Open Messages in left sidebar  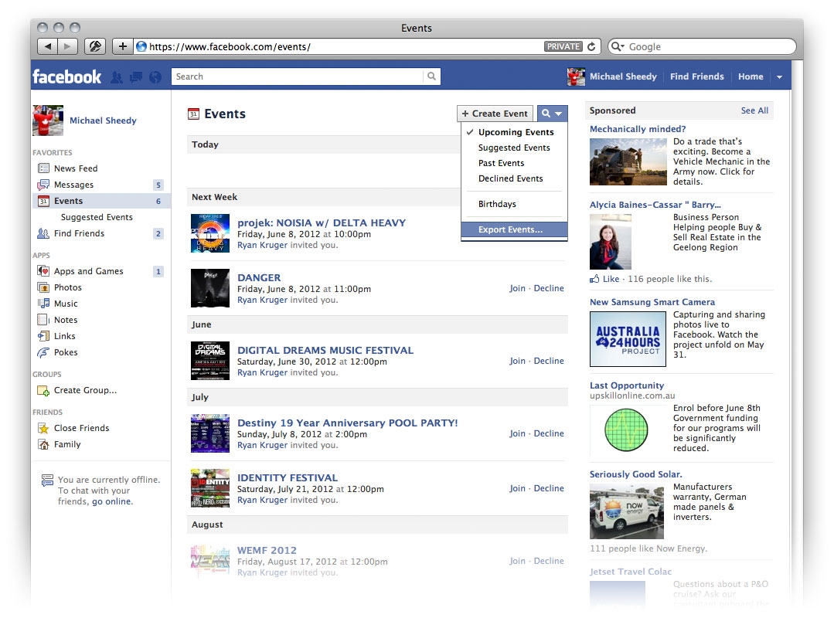tap(73, 185)
